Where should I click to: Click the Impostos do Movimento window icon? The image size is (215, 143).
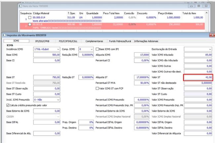[4, 35]
